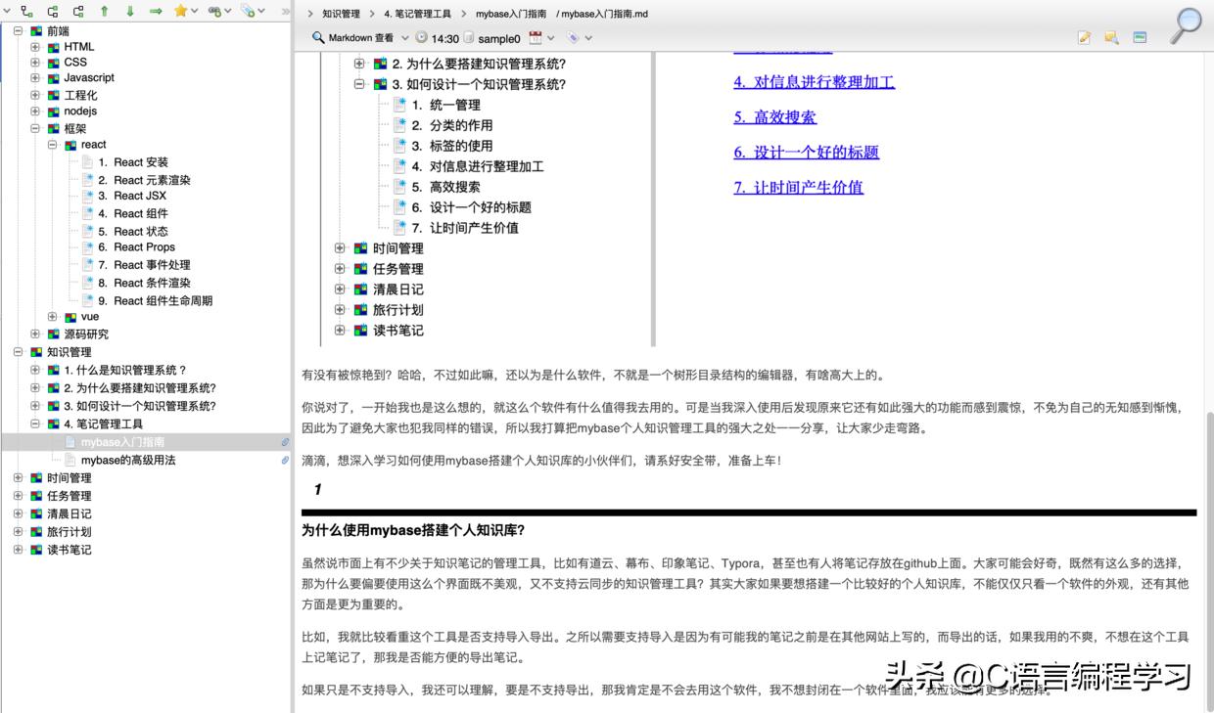Viewport: 1214px width, 713px height.
Task: Click the green up-arrow navigation icon
Action: (105, 11)
